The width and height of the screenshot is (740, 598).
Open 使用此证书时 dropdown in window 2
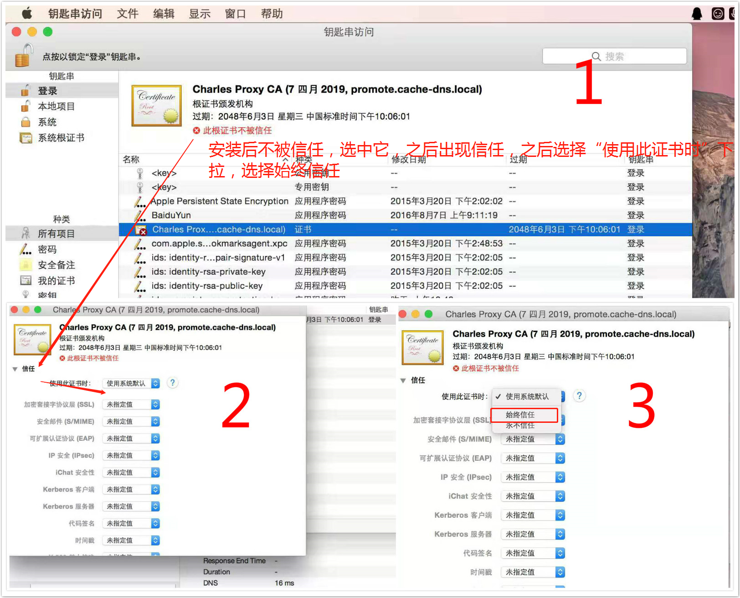point(131,383)
